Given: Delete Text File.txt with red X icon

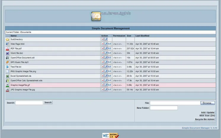Looking at the screenshot, I should tap(103, 67).
